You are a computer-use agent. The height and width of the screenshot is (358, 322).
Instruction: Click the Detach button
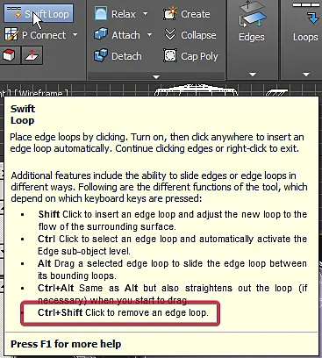click(118, 56)
